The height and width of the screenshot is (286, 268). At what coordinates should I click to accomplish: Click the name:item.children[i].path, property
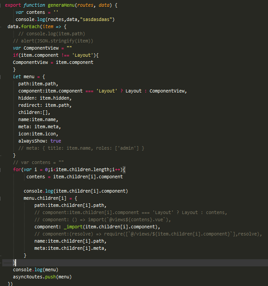click(71, 241)
